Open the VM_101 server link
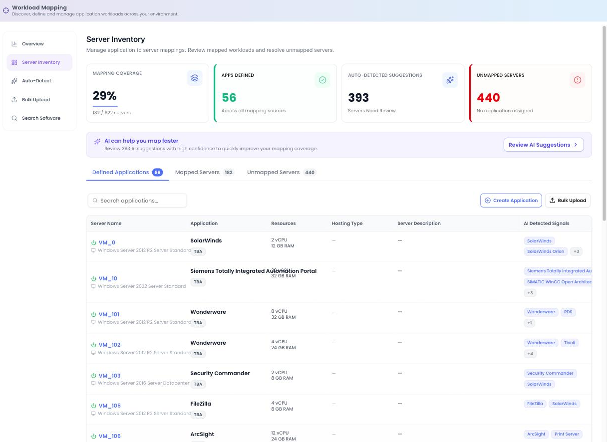Screen dimensions: 607x442 109,314
